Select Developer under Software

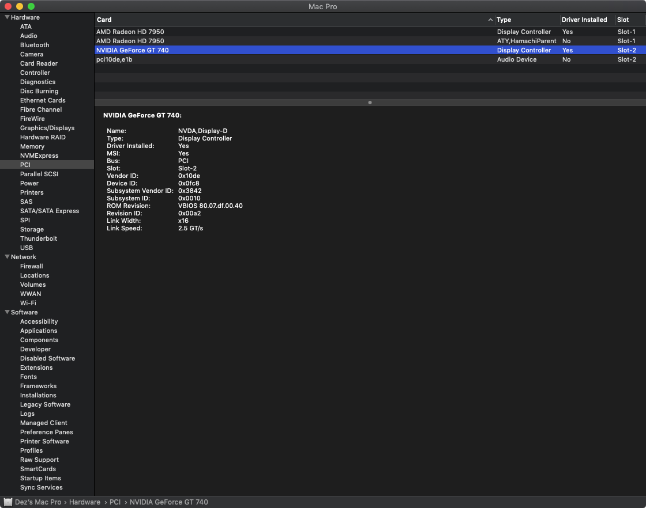tap(35, 349)
